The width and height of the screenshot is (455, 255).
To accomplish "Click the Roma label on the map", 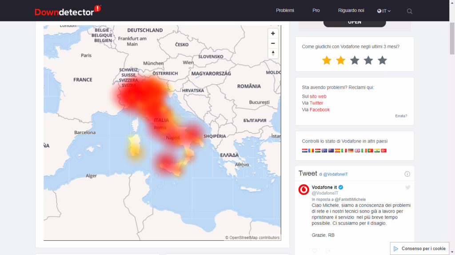I will coord(160,127).
